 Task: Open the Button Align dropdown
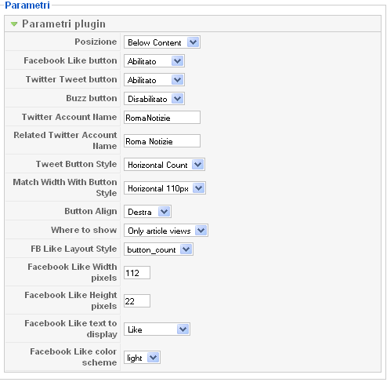pos(147,212)
